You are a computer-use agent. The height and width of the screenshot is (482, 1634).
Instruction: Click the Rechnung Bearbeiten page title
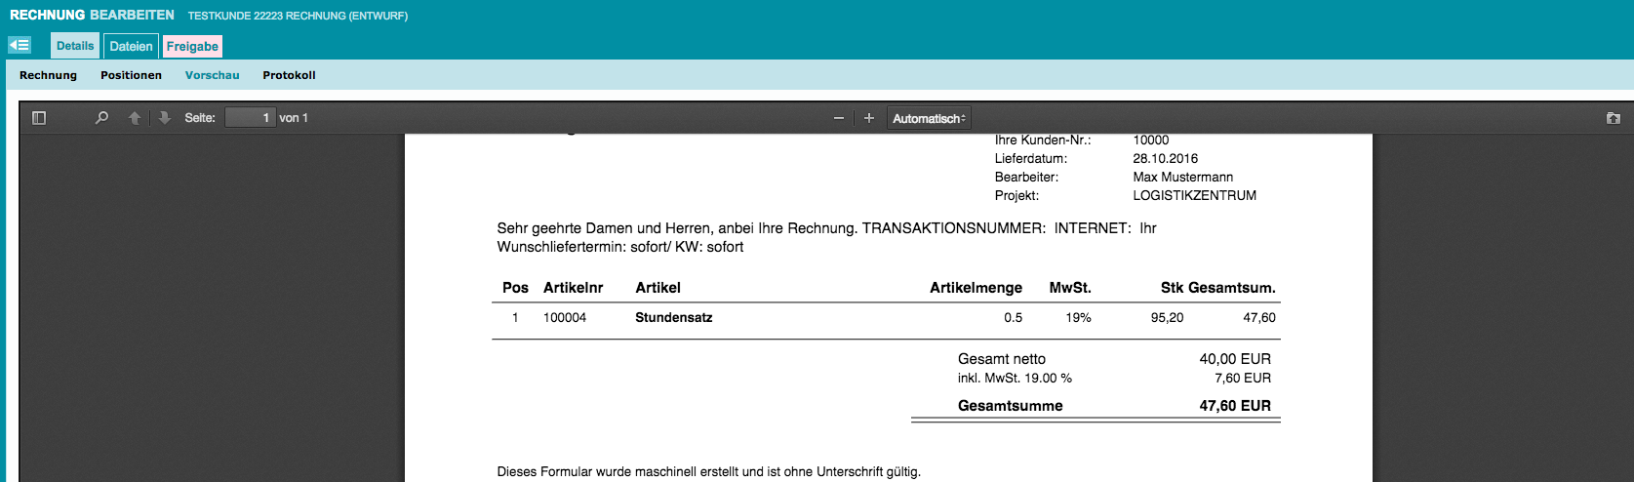click(x=92, y=15)
